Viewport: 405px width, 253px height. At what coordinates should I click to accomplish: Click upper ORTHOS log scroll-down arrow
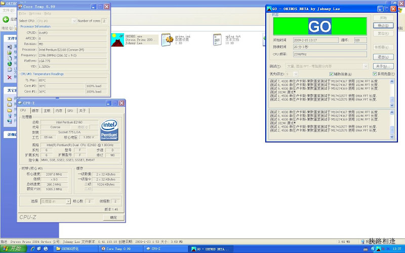pyautogui.click(x=392, y=105)
